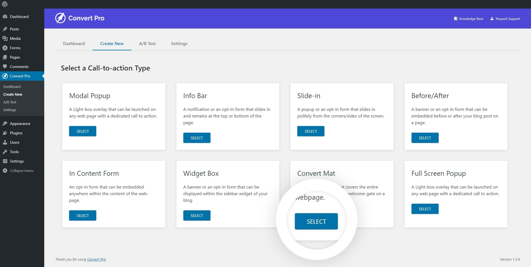Select the Widget Box type
The image size is (531, 267).
point(197,216)
